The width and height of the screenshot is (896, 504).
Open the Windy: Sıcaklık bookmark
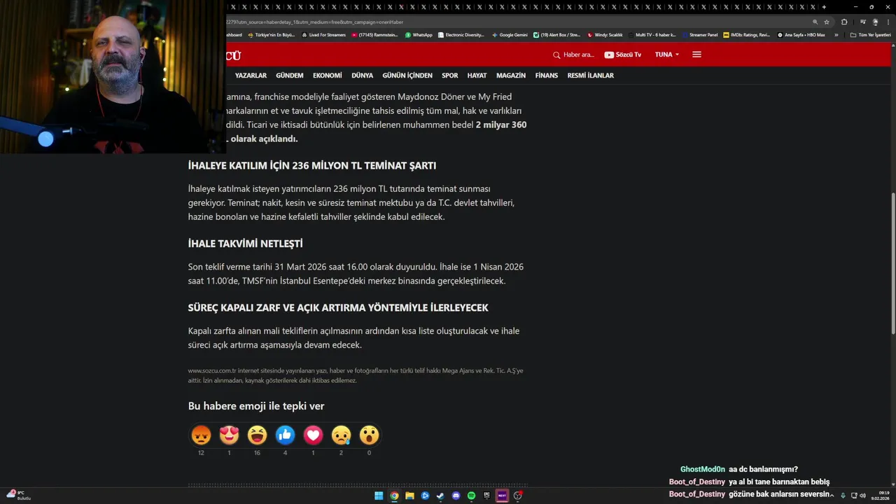(x=605, y=34)
